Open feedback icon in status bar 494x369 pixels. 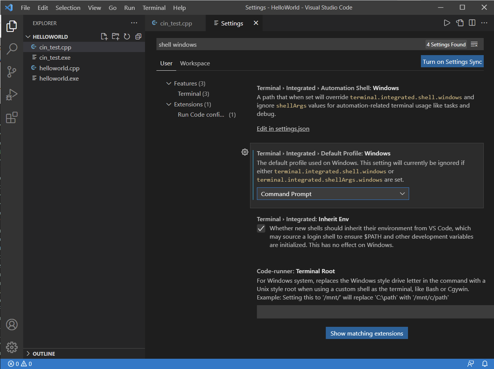tap(471, 364)
